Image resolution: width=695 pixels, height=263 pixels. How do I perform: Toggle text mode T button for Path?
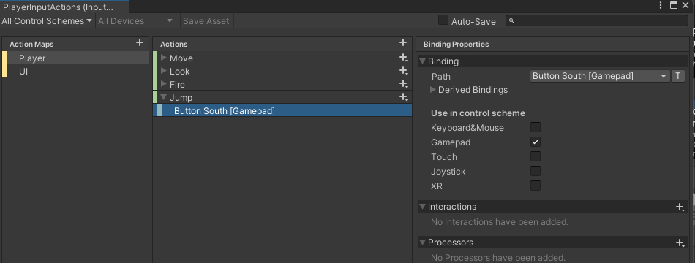[x=677, y=76]
